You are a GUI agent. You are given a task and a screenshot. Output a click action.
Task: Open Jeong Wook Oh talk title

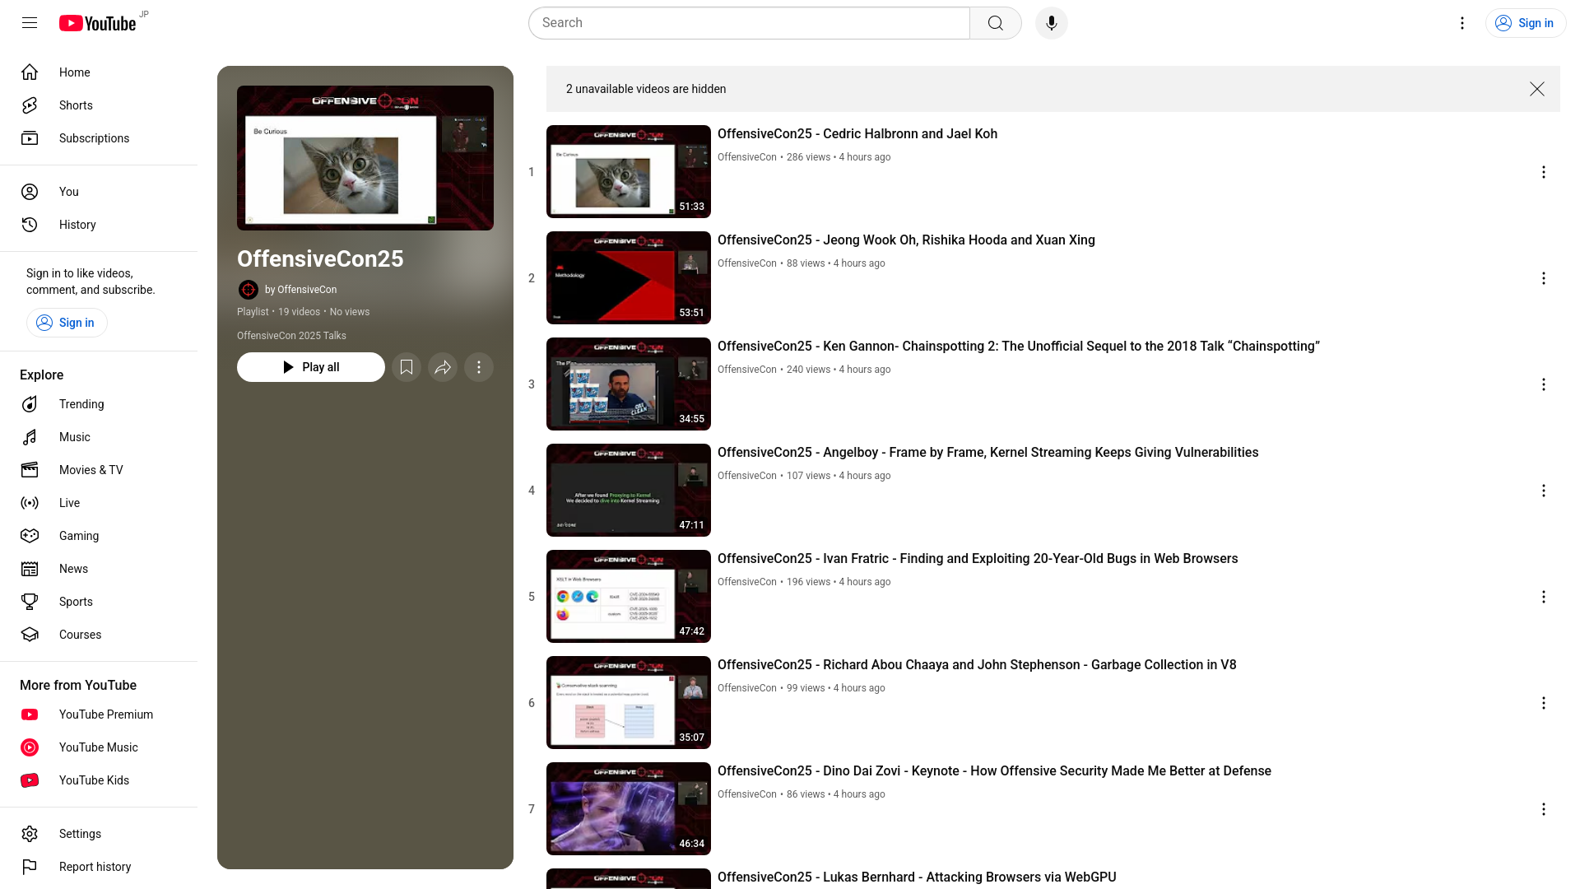click(x=906, y=240)
